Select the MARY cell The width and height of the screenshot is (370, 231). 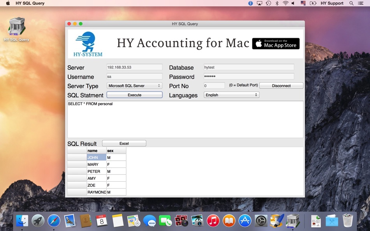[97, 164]
